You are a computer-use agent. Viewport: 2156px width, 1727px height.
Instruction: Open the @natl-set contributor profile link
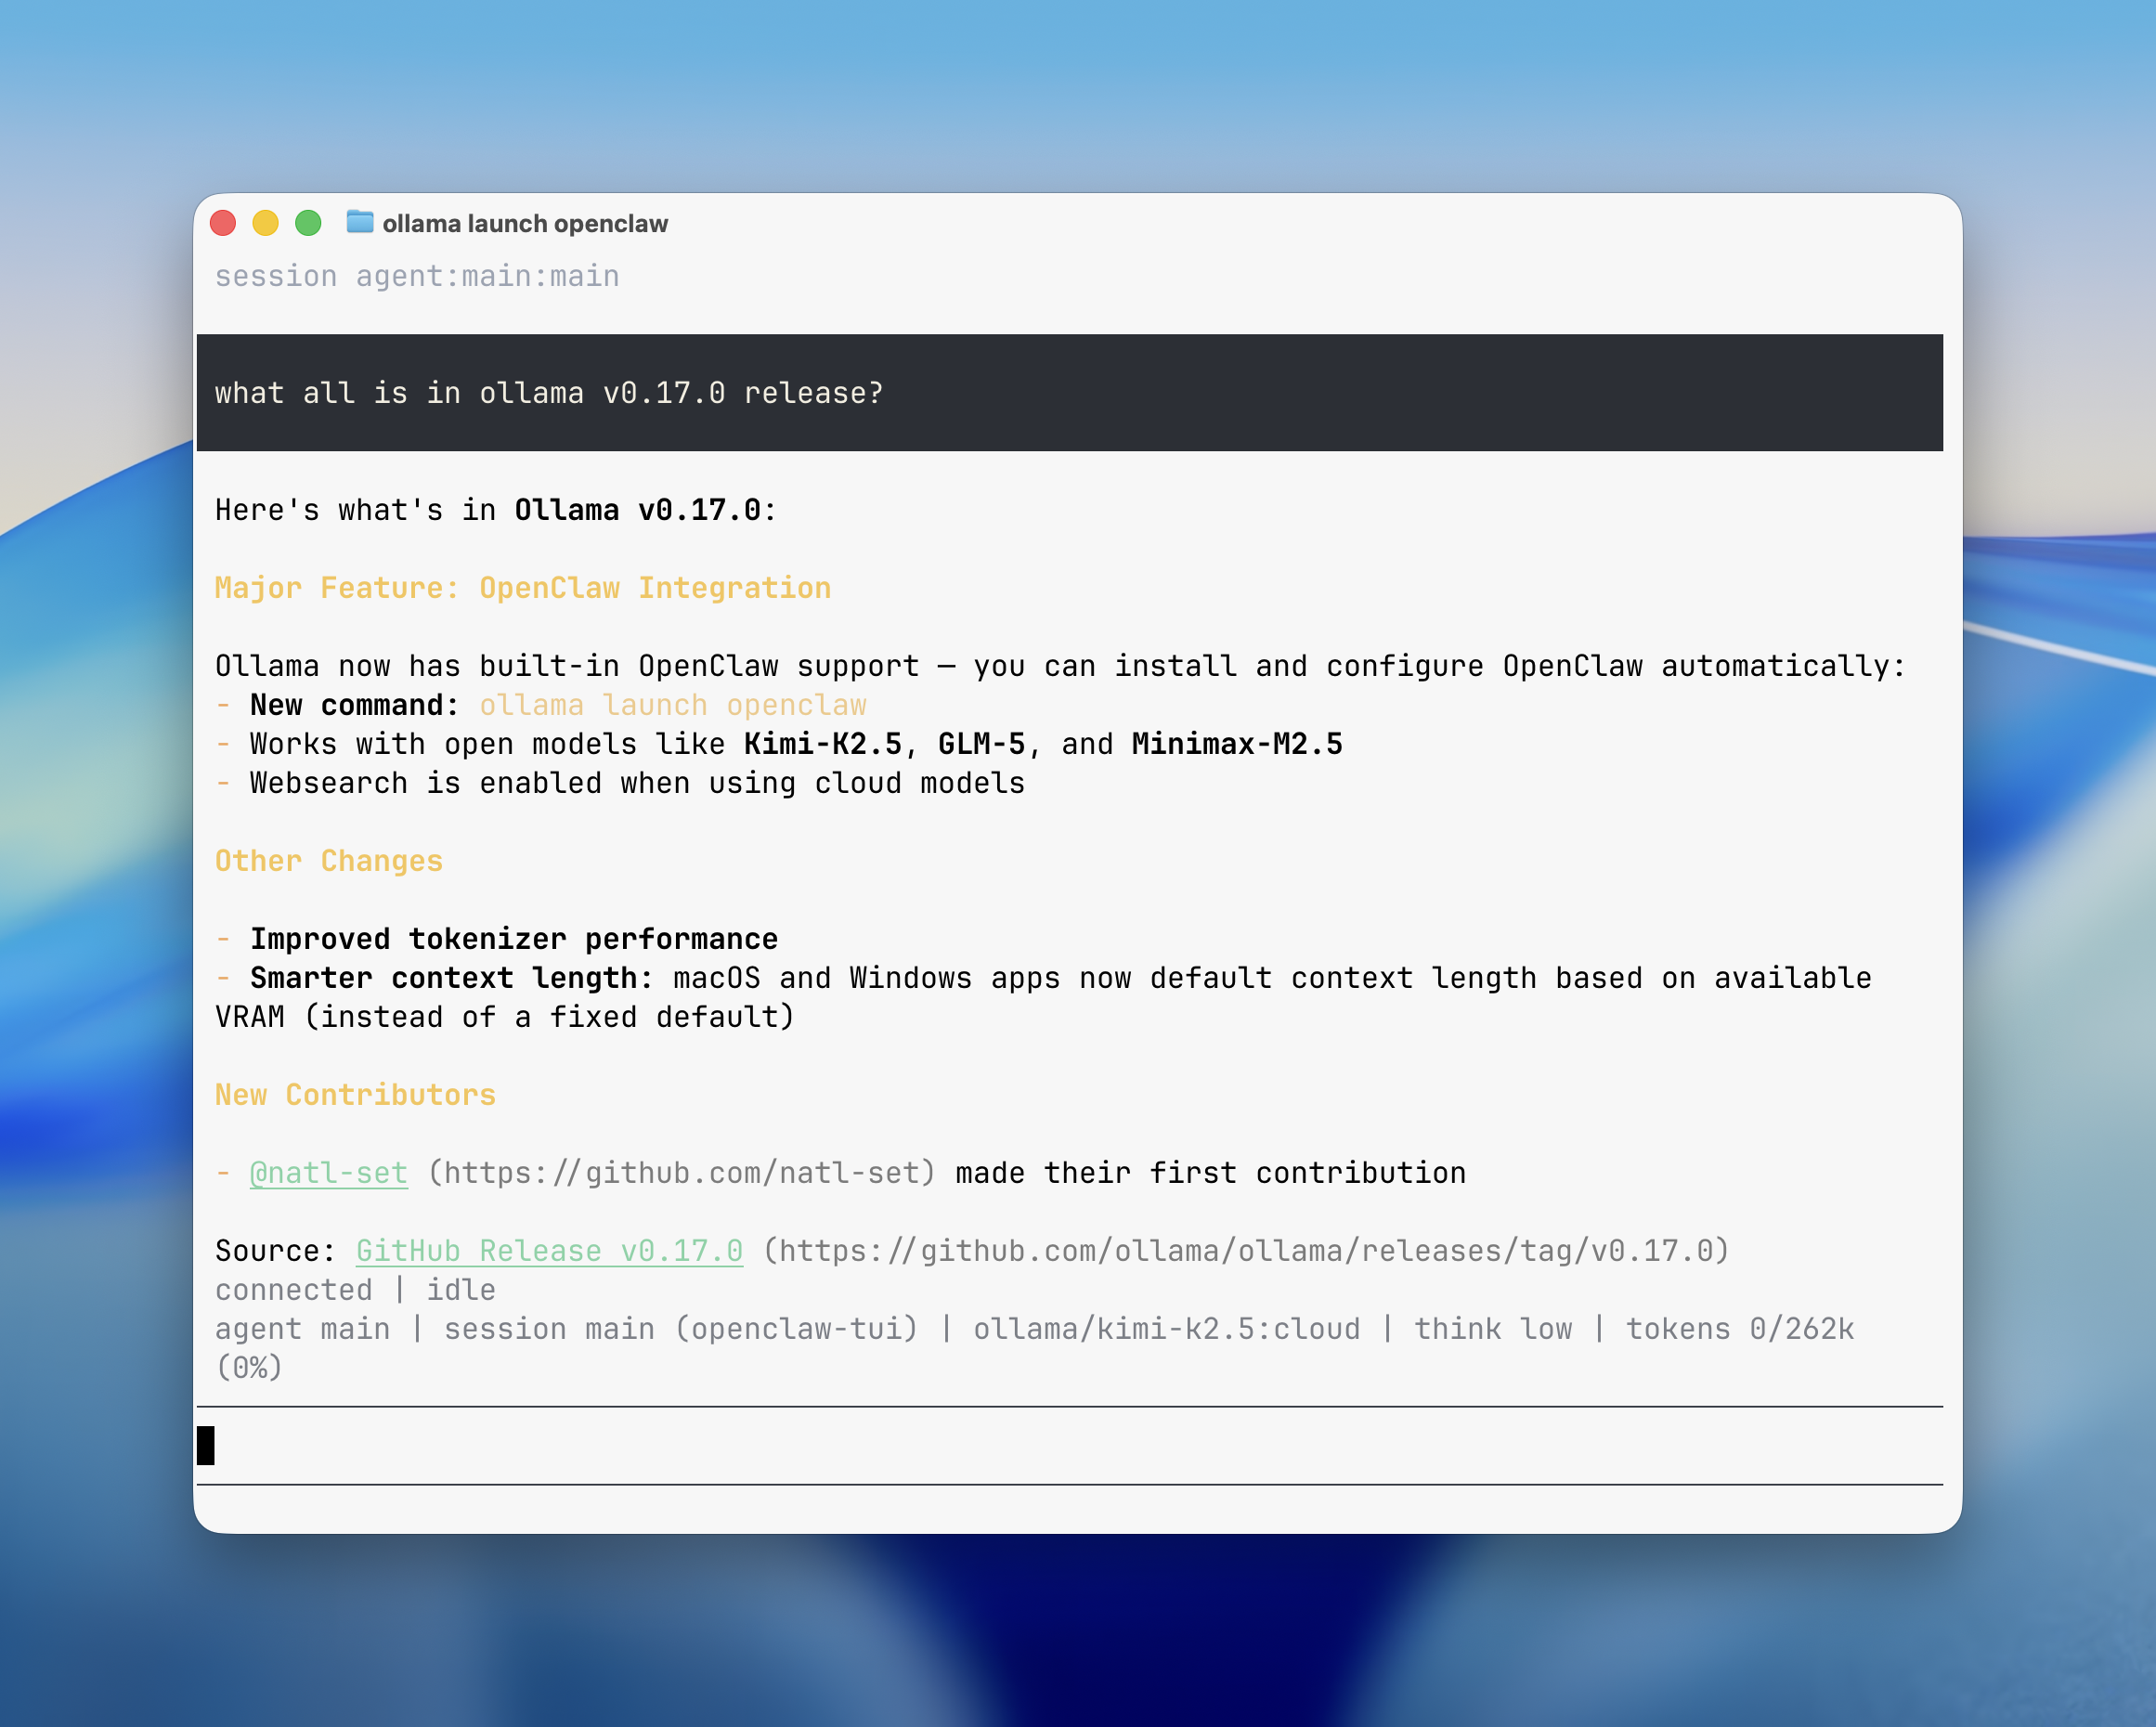point(330,1172)
